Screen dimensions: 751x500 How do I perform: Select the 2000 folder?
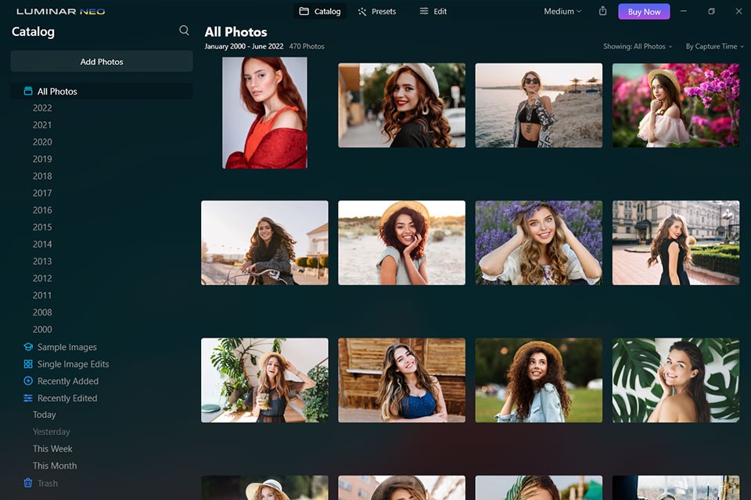tap(42, 329)
